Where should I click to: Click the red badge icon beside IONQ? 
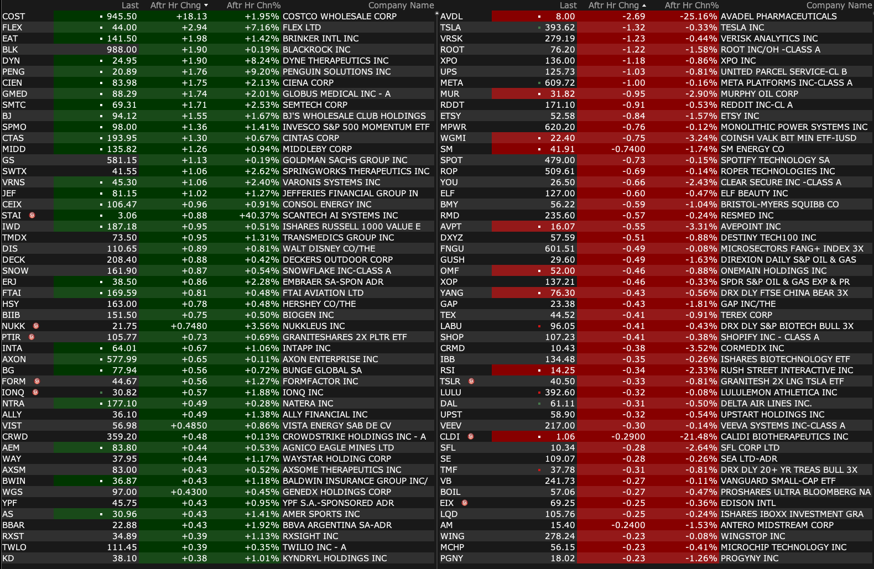35,392
